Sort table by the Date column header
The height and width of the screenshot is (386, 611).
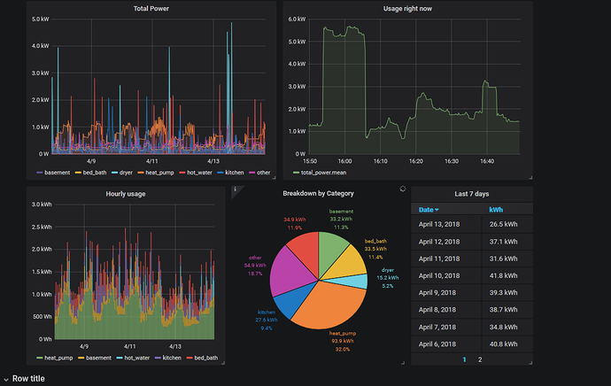coord(429,210)
